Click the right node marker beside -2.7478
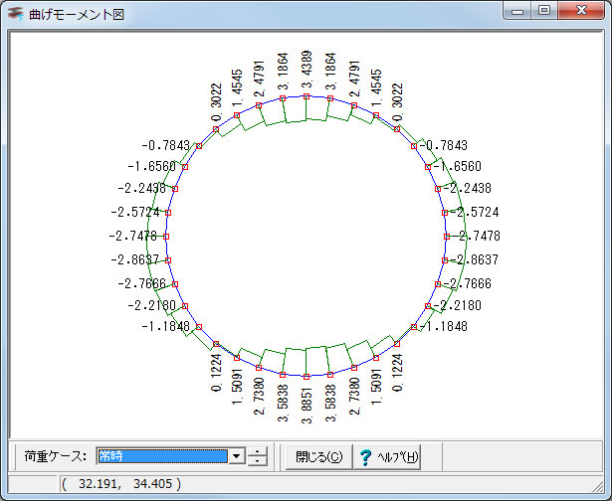This screenshot has height=501, width=612. 447,237
